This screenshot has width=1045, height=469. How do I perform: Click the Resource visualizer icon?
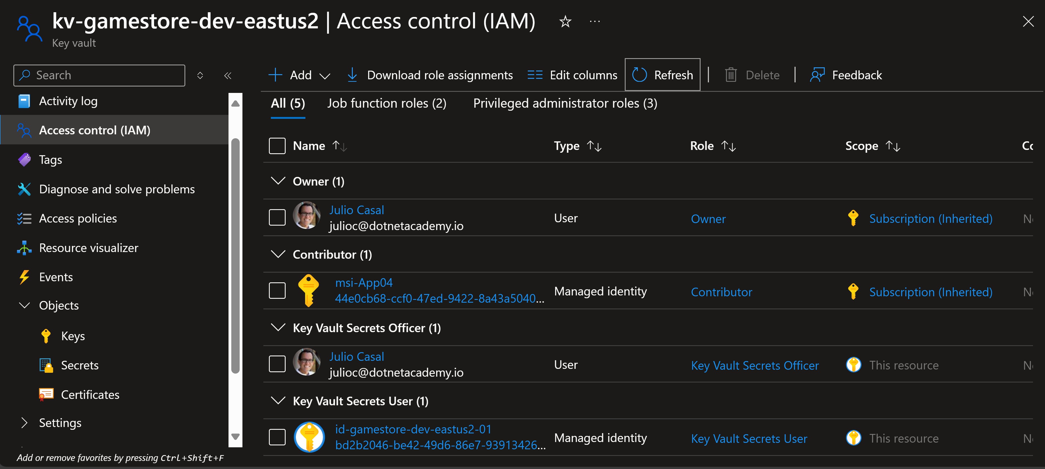click(24, 248)
